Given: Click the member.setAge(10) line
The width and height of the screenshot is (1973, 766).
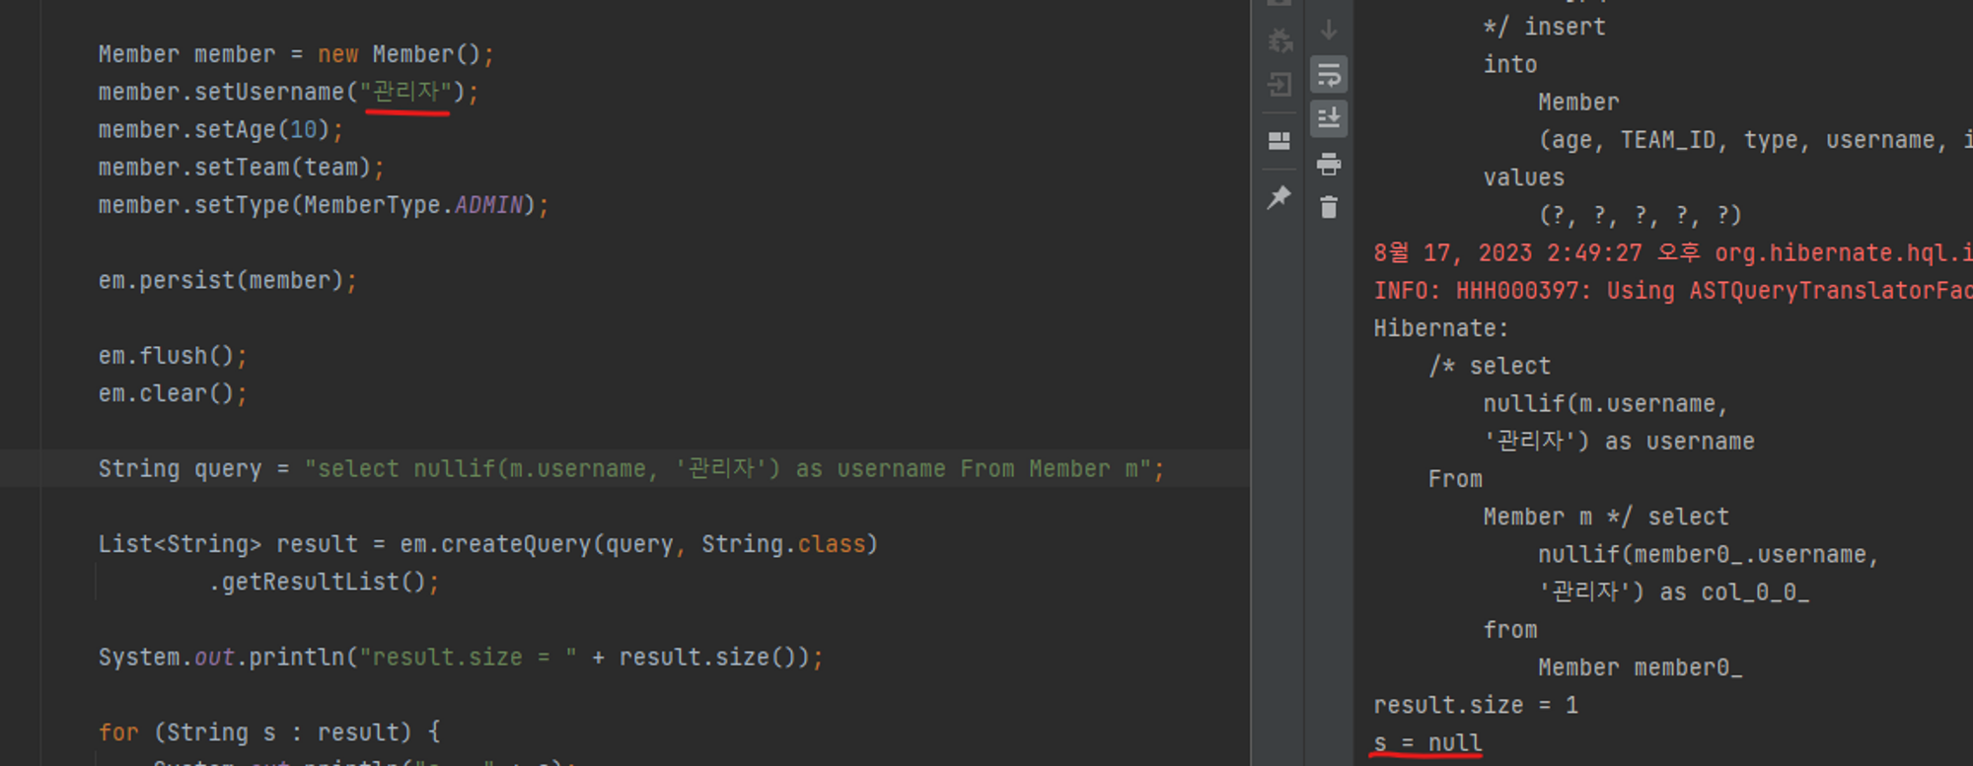Looking at the screenshot, I should (221, 130).
